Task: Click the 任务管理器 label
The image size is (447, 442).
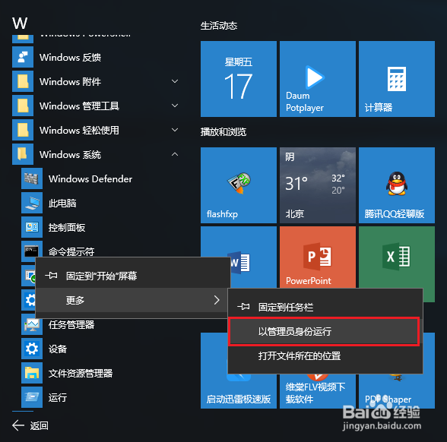Action: [x=71, y=325]
